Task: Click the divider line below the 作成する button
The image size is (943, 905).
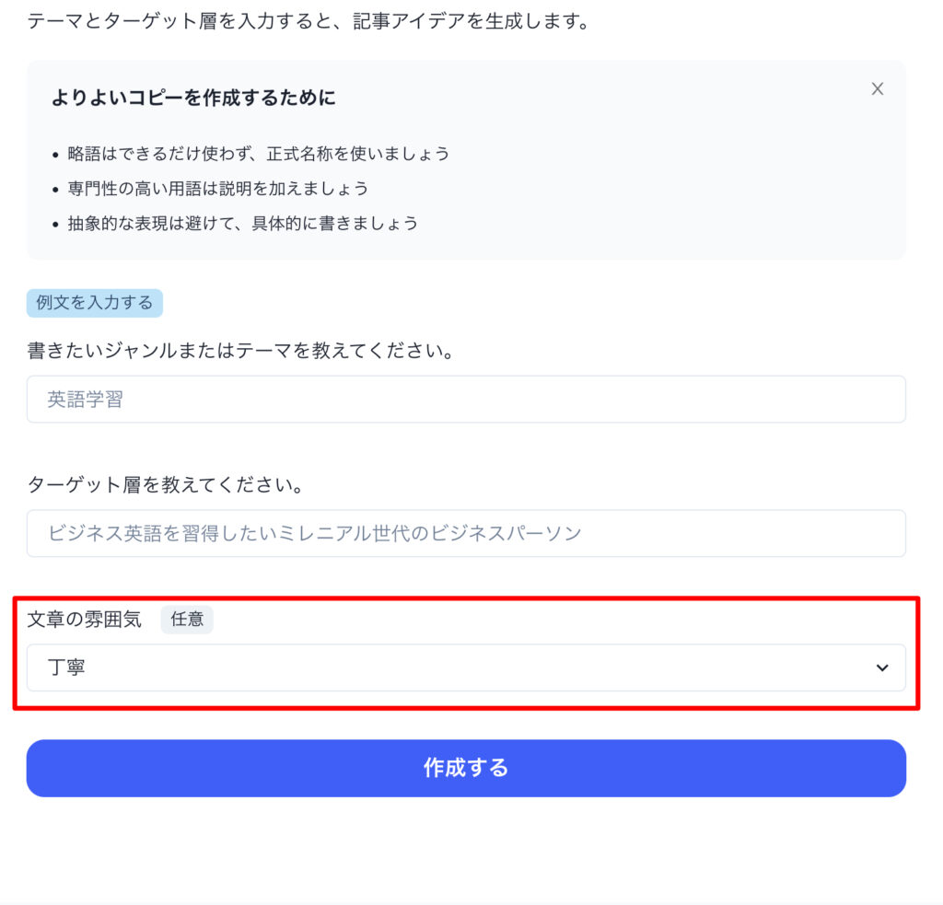Action: 471,902
